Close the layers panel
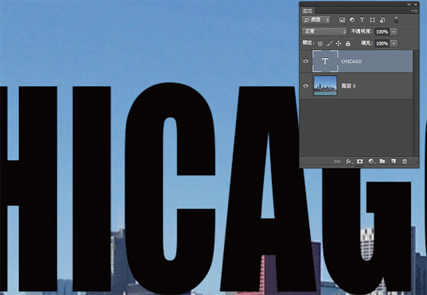This screenshot has width=427, height=295. (415, 4)
